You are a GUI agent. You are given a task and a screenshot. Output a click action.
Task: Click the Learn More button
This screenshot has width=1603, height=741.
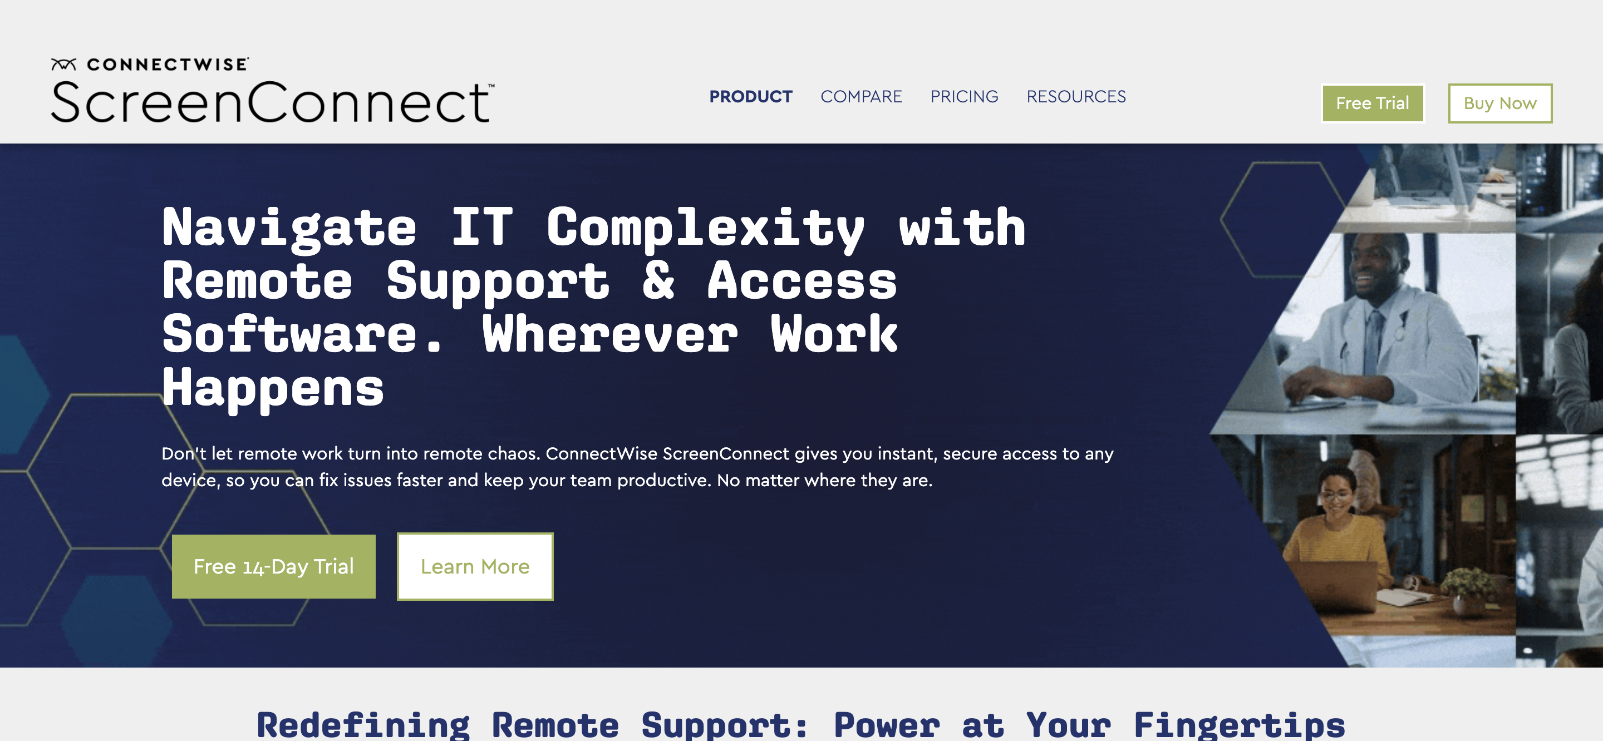click(x=475, y=566)
